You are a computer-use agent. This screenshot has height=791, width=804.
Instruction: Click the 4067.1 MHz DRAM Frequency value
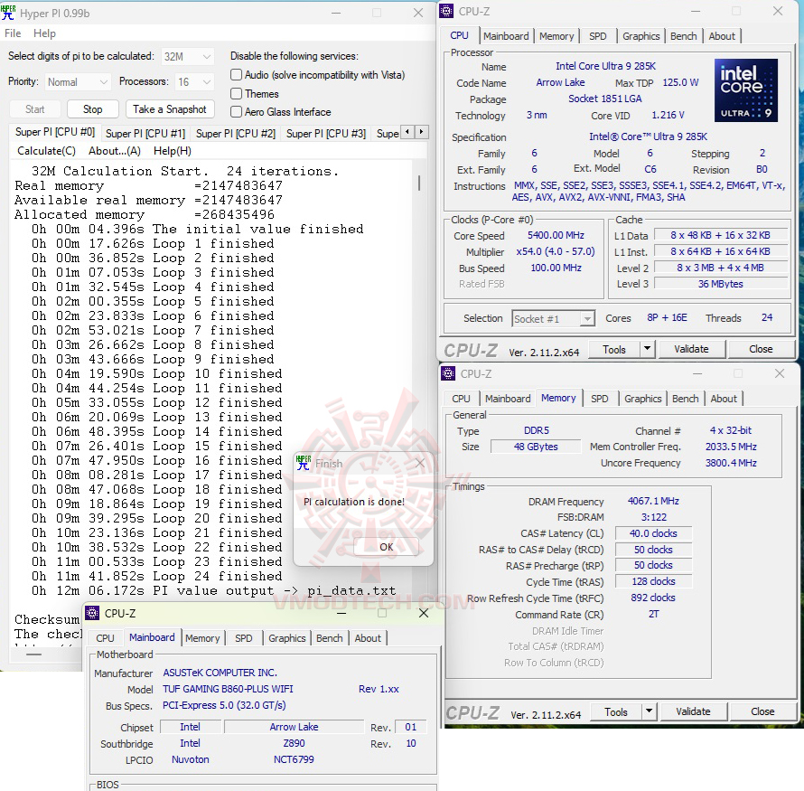pyautogui.click(x=653, y=501)
